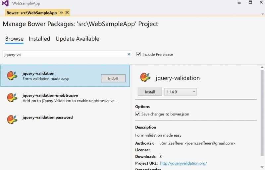Click the jquery-validation package bird icon
The image size is (265, 170).
click(12, 76)
